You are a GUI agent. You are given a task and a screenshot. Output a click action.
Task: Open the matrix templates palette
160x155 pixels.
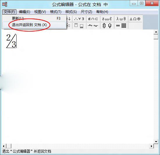[121, 25]
